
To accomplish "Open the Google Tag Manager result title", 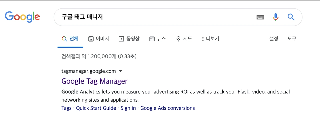I will click(x=94, y=81).
